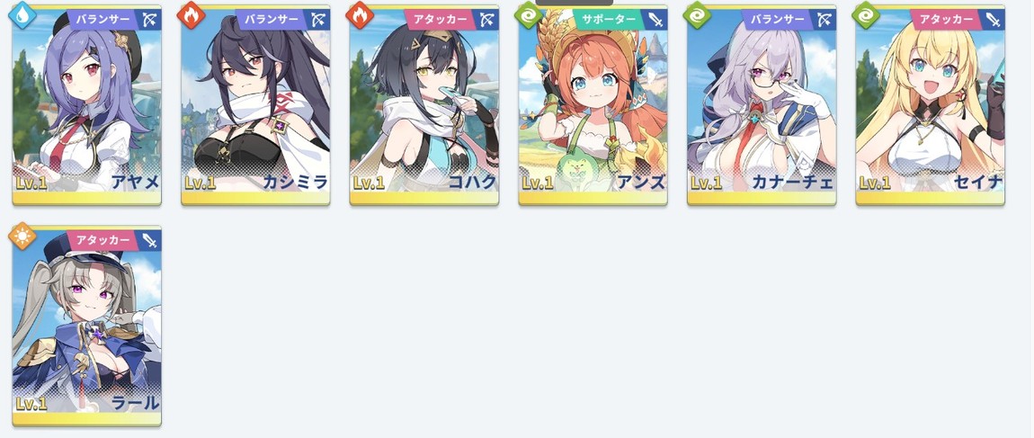Click the bow weapon icon on アヤメ card
Viewport: 1034px width, 438px height.
tap(149, 19)
